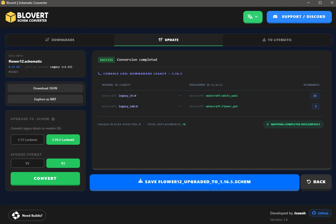Click the minecraft:flower_pot replacement ID
Viewport: 336px width, 224px height.
point(222,106)
